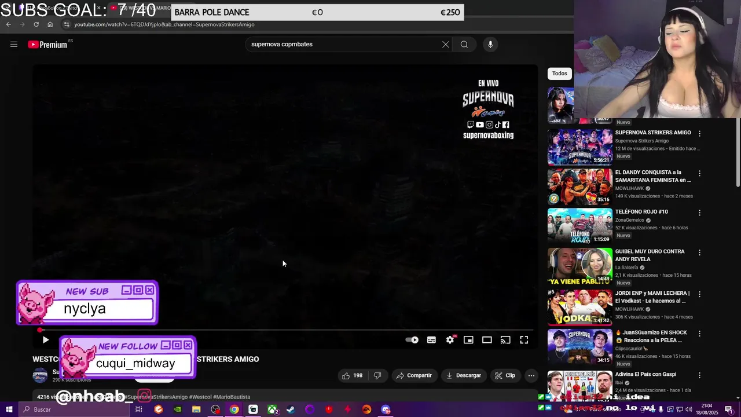The image size is (741, 417).
Task: Go to browser home page
Action: point(50,24)
